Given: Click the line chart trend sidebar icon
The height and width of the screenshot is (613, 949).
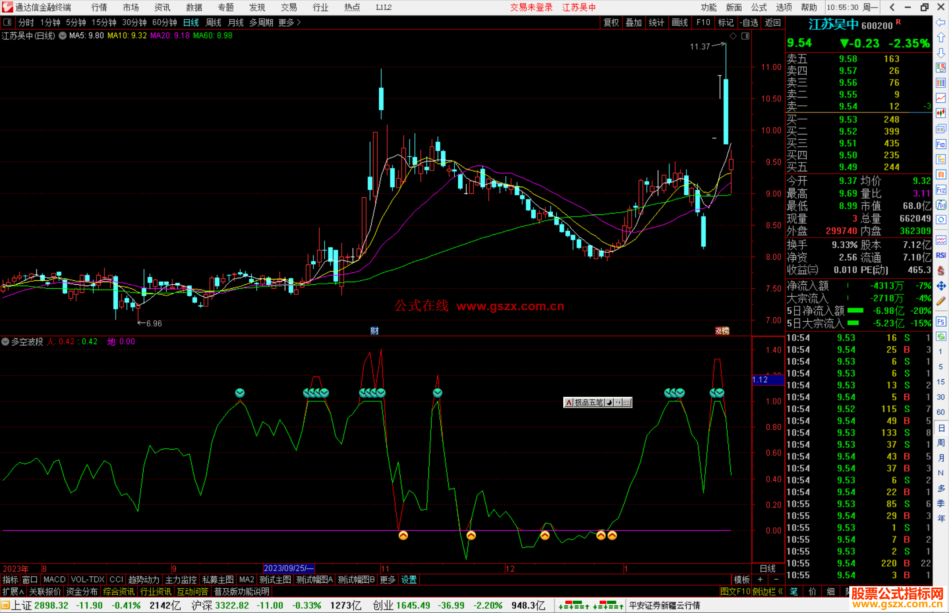Looking at the screenshot, I should [941, 98].
